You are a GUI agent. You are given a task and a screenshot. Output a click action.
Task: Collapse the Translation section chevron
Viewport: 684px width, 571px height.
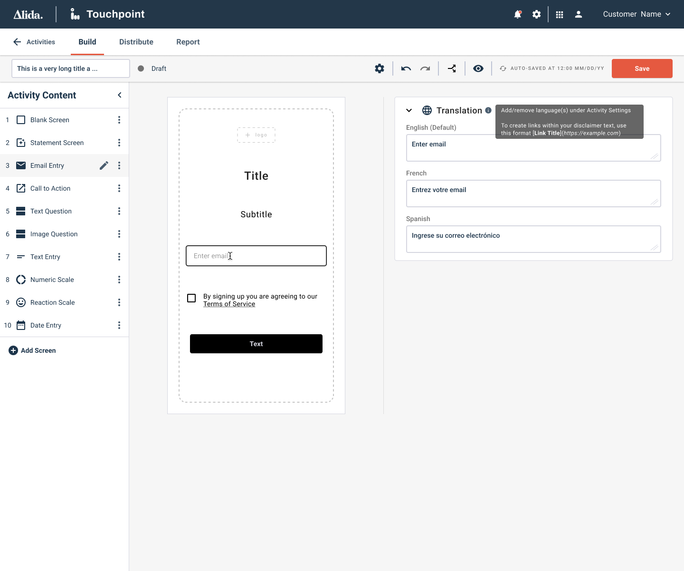[x=409, y=110]
